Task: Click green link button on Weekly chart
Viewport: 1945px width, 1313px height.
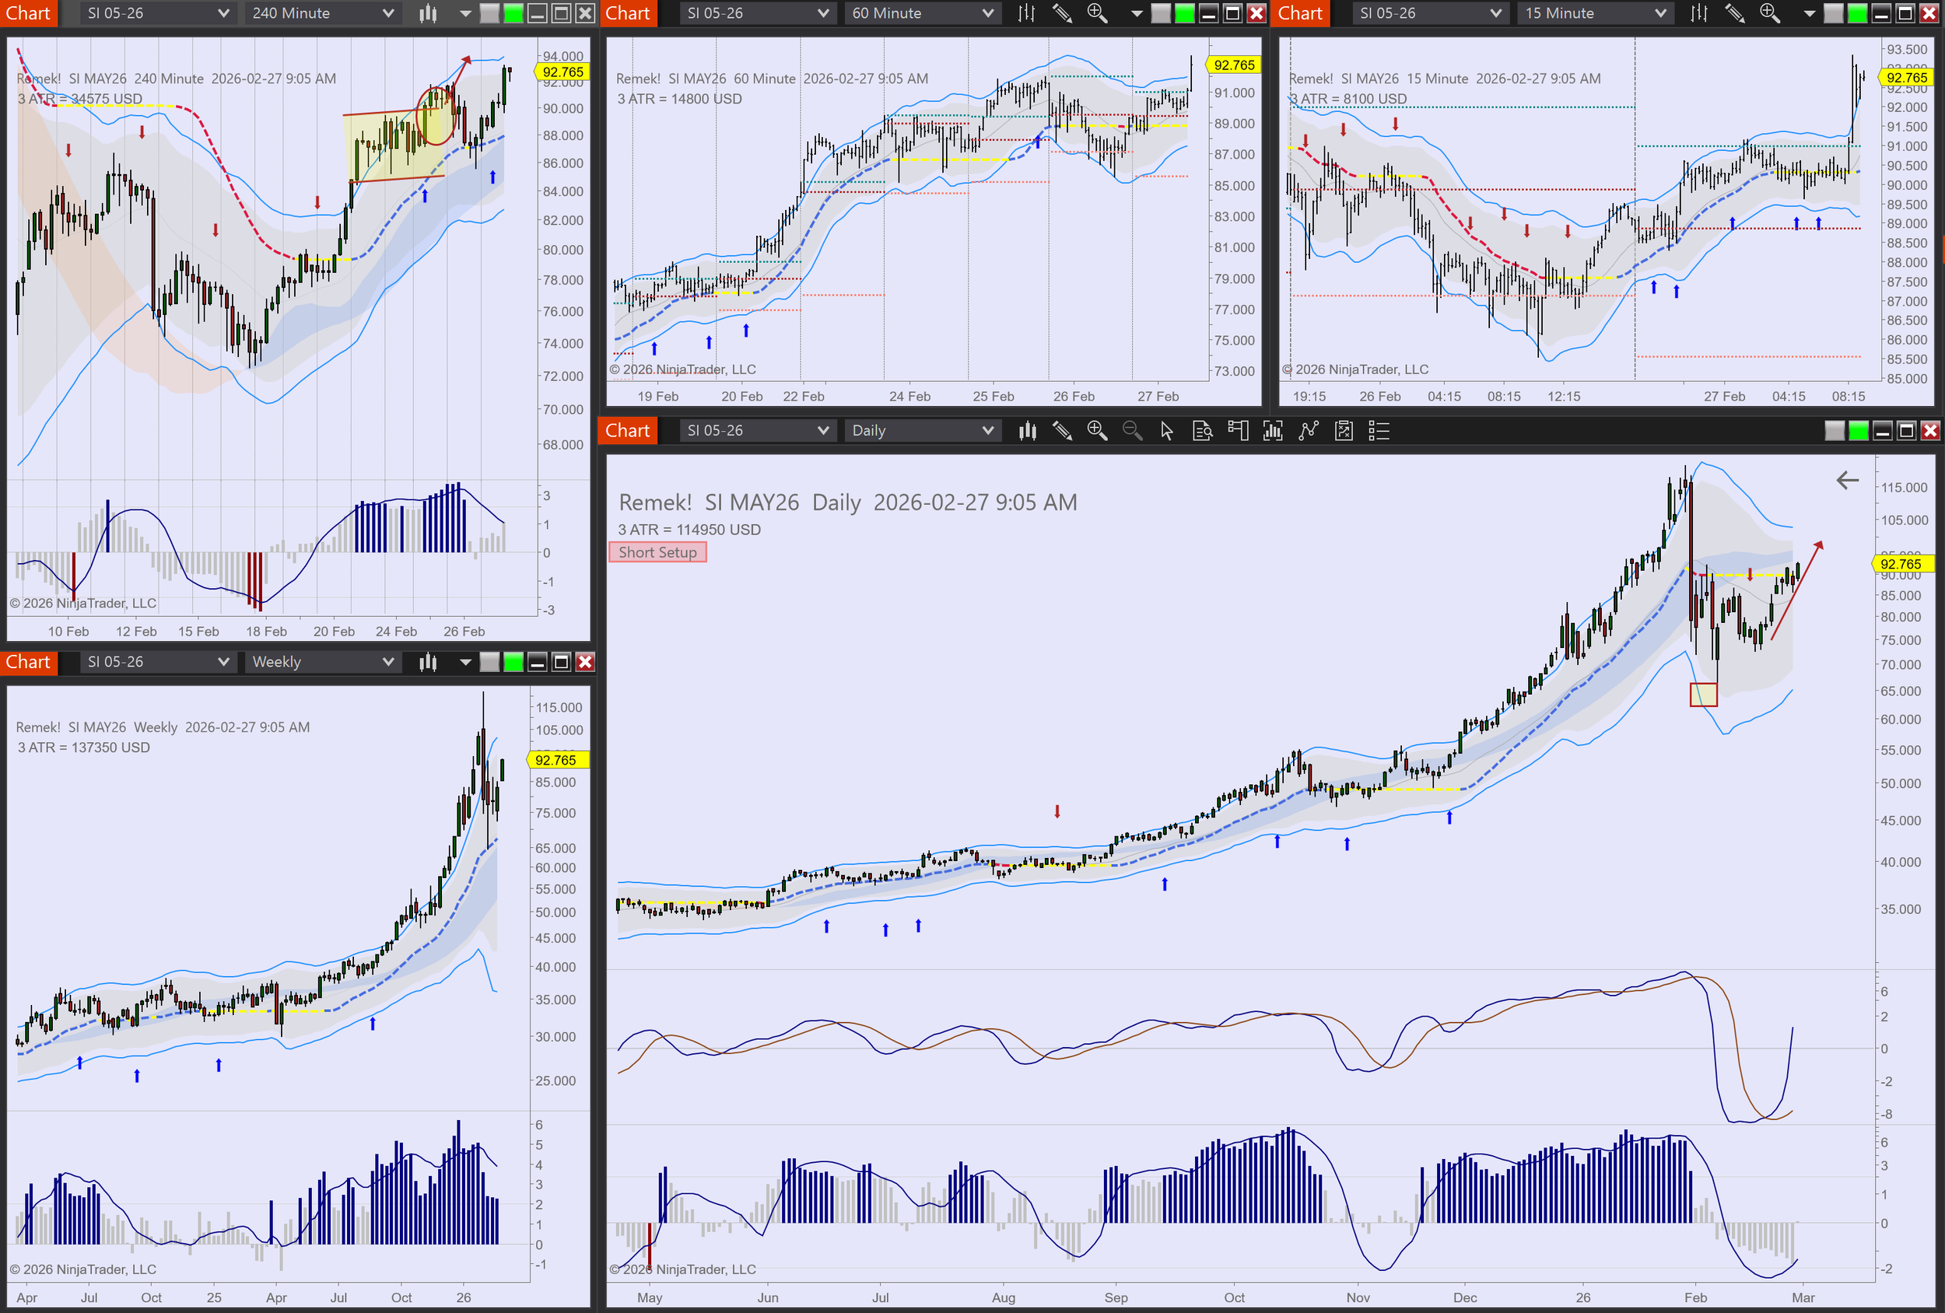Action: [x=513, y=662]
